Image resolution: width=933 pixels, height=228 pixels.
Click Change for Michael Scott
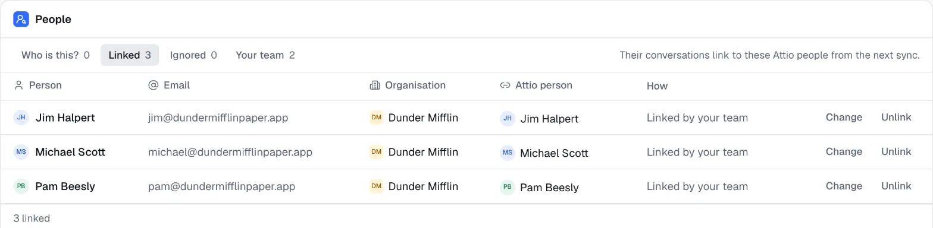pos(844,152)
